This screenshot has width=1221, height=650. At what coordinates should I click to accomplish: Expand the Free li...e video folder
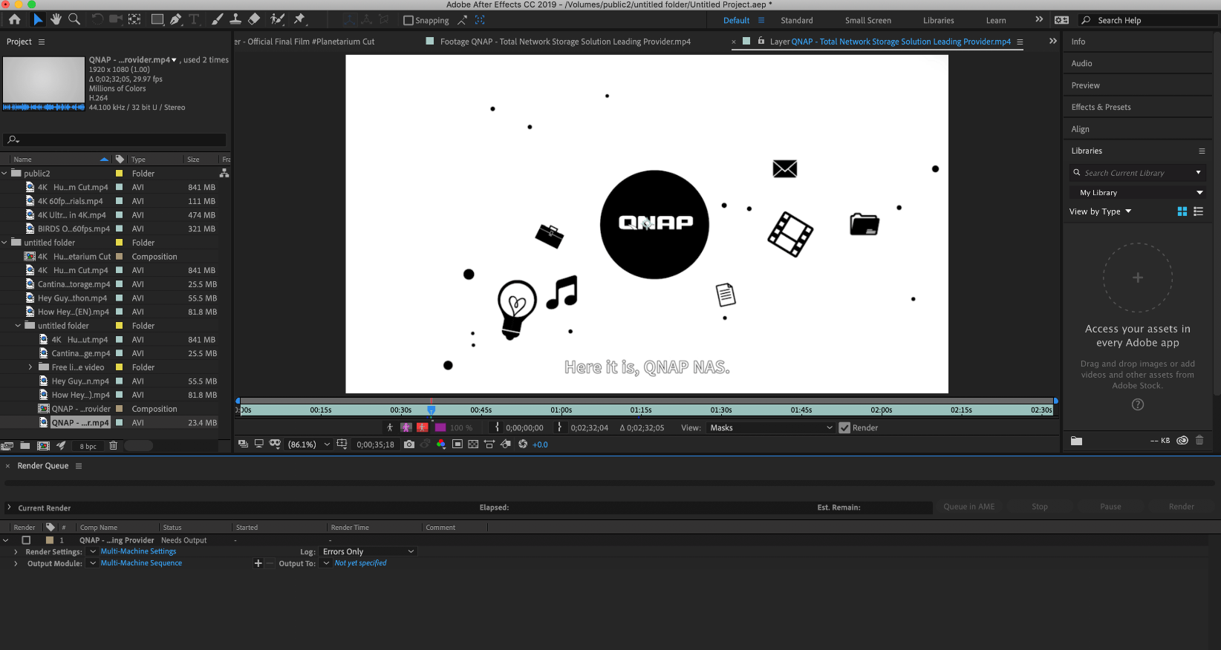[x=30, y=367]
